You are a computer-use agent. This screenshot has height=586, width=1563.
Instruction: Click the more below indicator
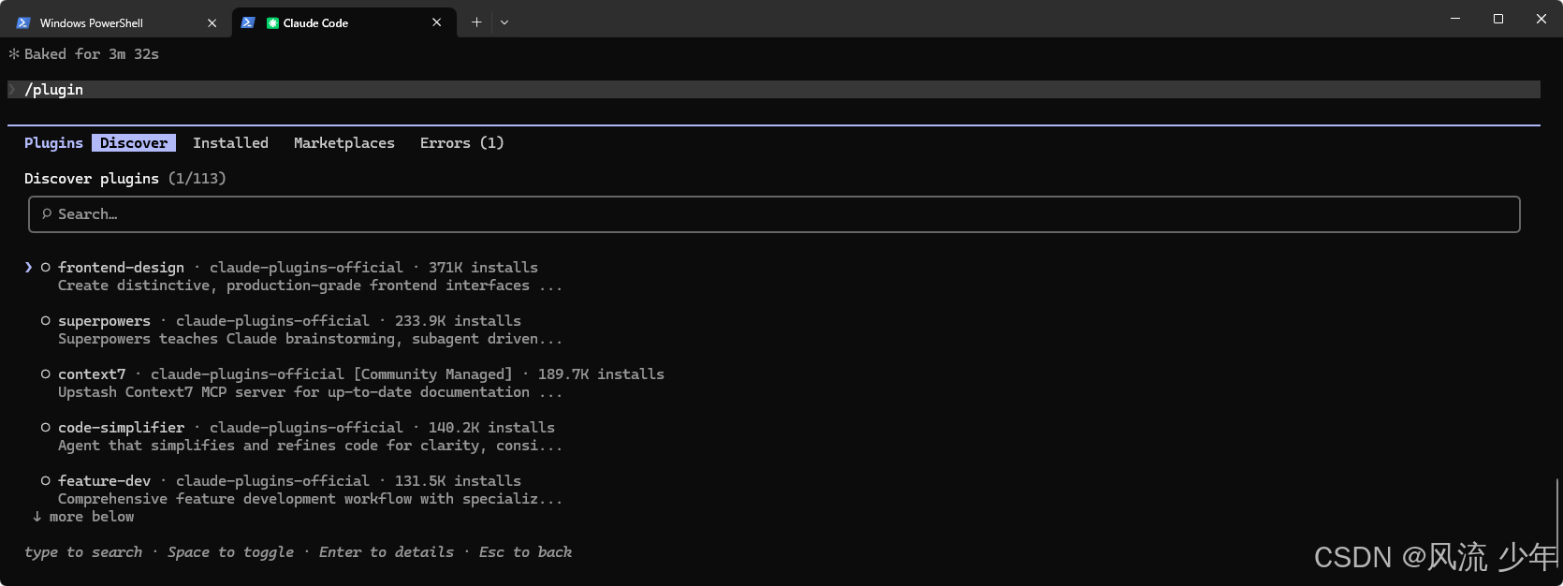[x=83, y=517]
